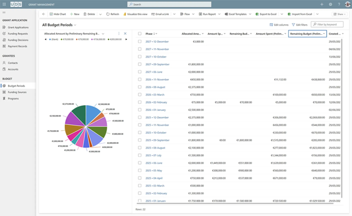The width and height of the screenshot is (352, 216).
Task: Check the 2027 • 09-September row
Action: (140, 64)
